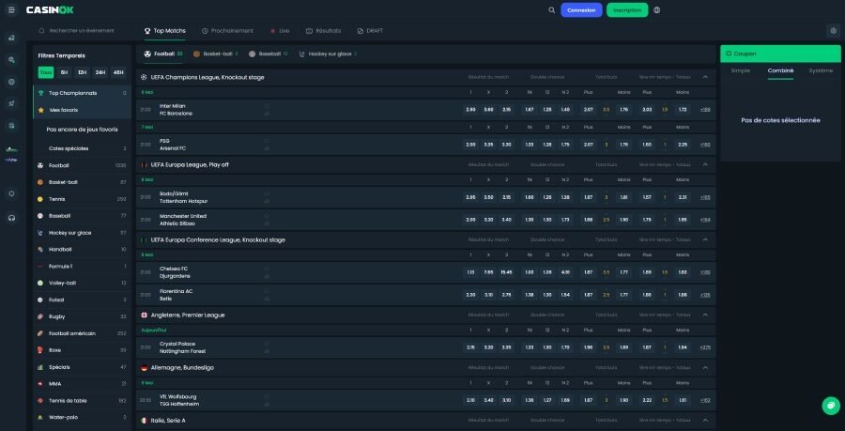This screenshot has width=845, height=431.
Task: Collapse the Europa Conference League section
Action: 705,239
